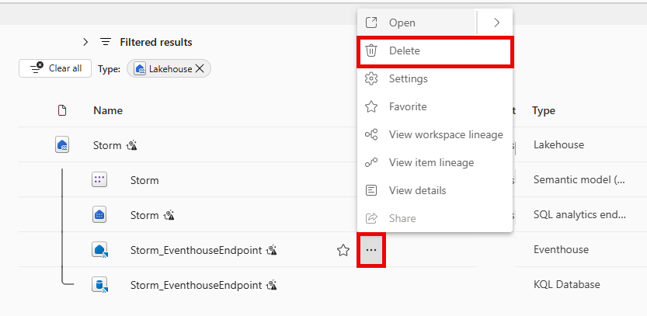Click the Settings gear icon in menu

(x=372, y=79)
